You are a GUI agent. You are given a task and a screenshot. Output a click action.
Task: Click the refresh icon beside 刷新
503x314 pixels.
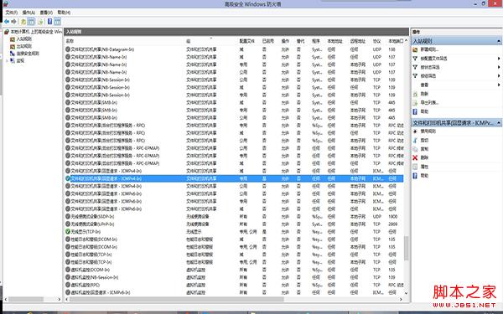(x=415, y=94)
